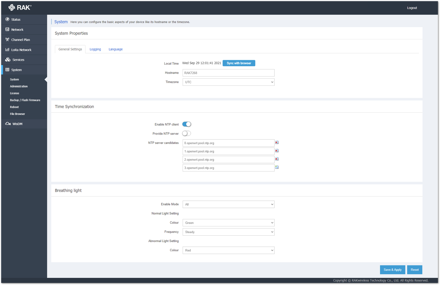Image resolution: width=440 pixels, height=285 pixels.
Task: Open the Enable Mode dropdown
Action: click(229, 204)
